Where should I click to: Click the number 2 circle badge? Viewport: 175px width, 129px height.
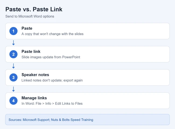(13, 54)
